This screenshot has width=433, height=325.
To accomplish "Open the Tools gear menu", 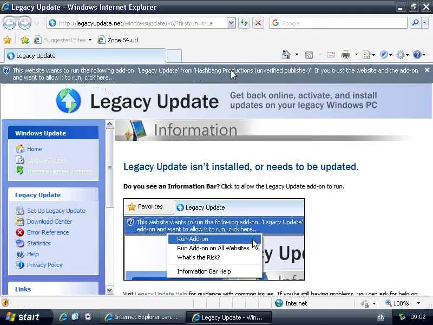I will (402, 55).
